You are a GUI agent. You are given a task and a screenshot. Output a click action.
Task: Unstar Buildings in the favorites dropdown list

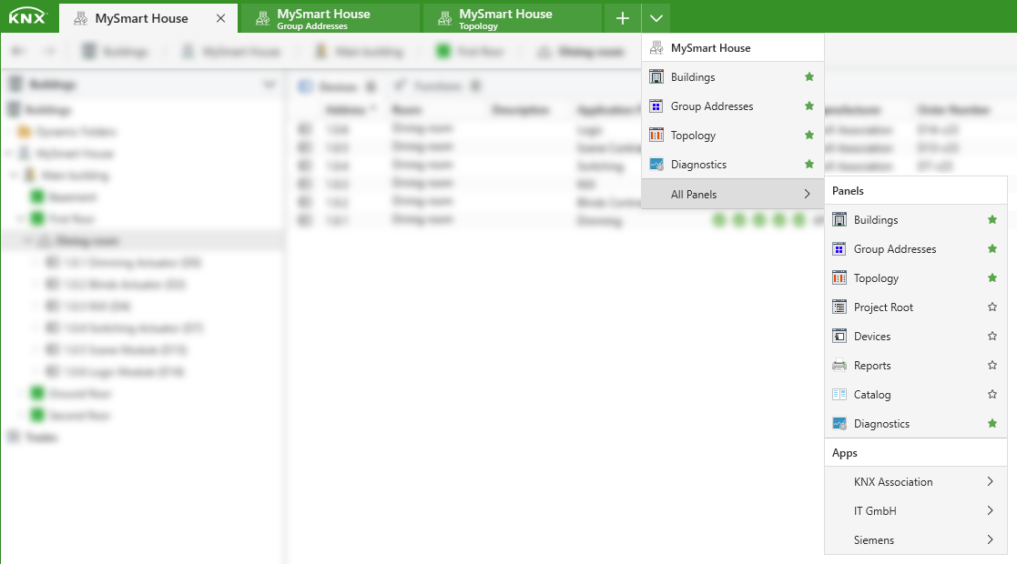click(x=809, y=77)
